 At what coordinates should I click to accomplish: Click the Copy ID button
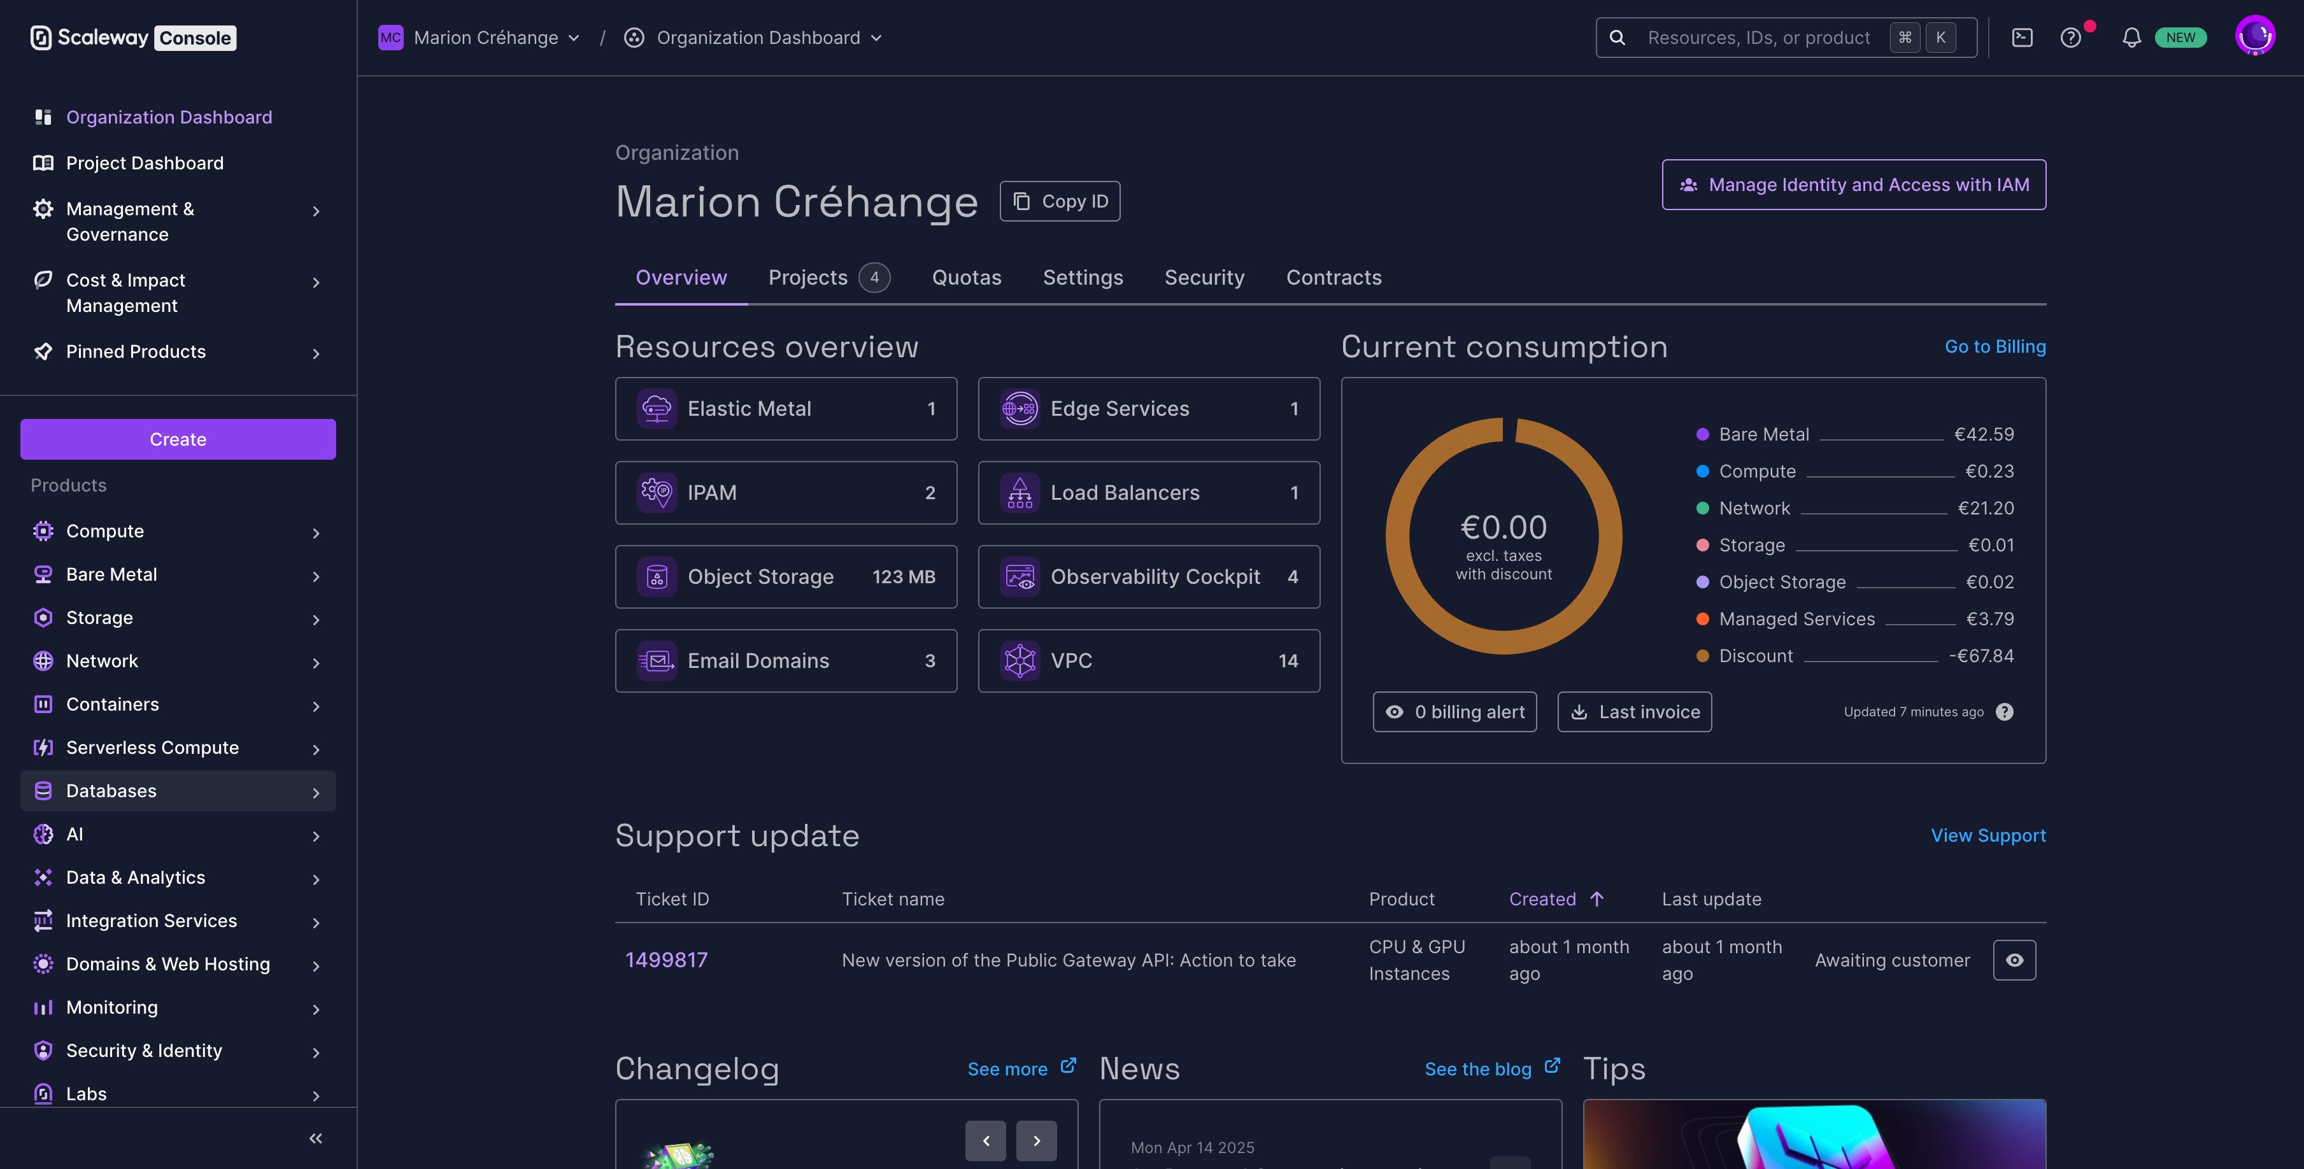tap(1060, 201)
